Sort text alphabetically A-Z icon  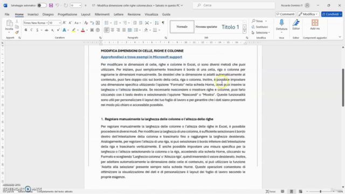157,23
